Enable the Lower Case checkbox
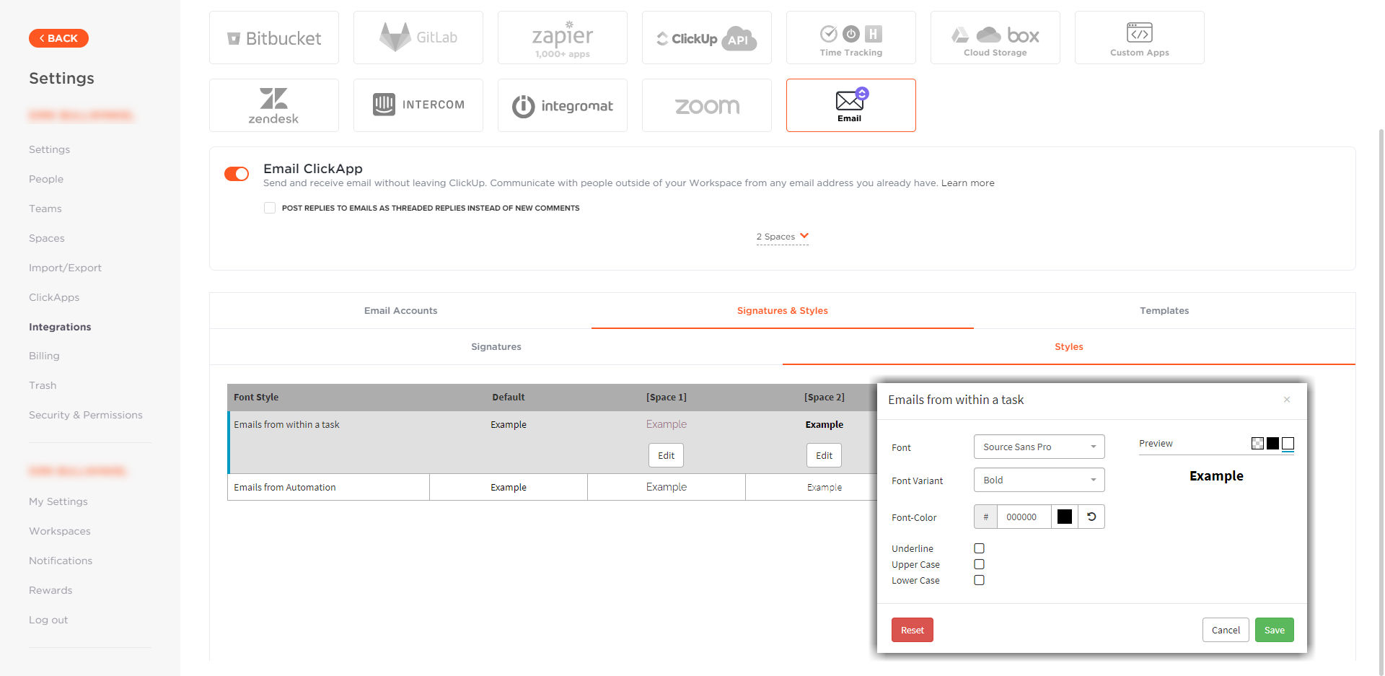 [x=979, y=580]
